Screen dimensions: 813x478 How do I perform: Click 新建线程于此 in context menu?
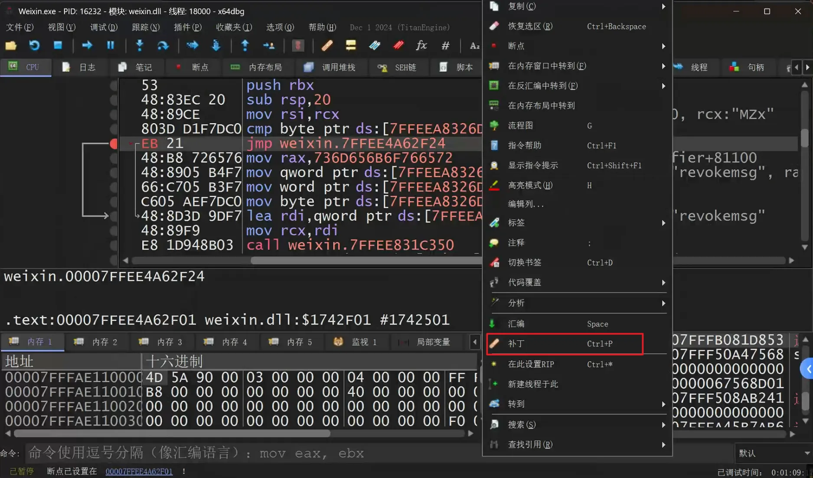(x=578, y=384)
